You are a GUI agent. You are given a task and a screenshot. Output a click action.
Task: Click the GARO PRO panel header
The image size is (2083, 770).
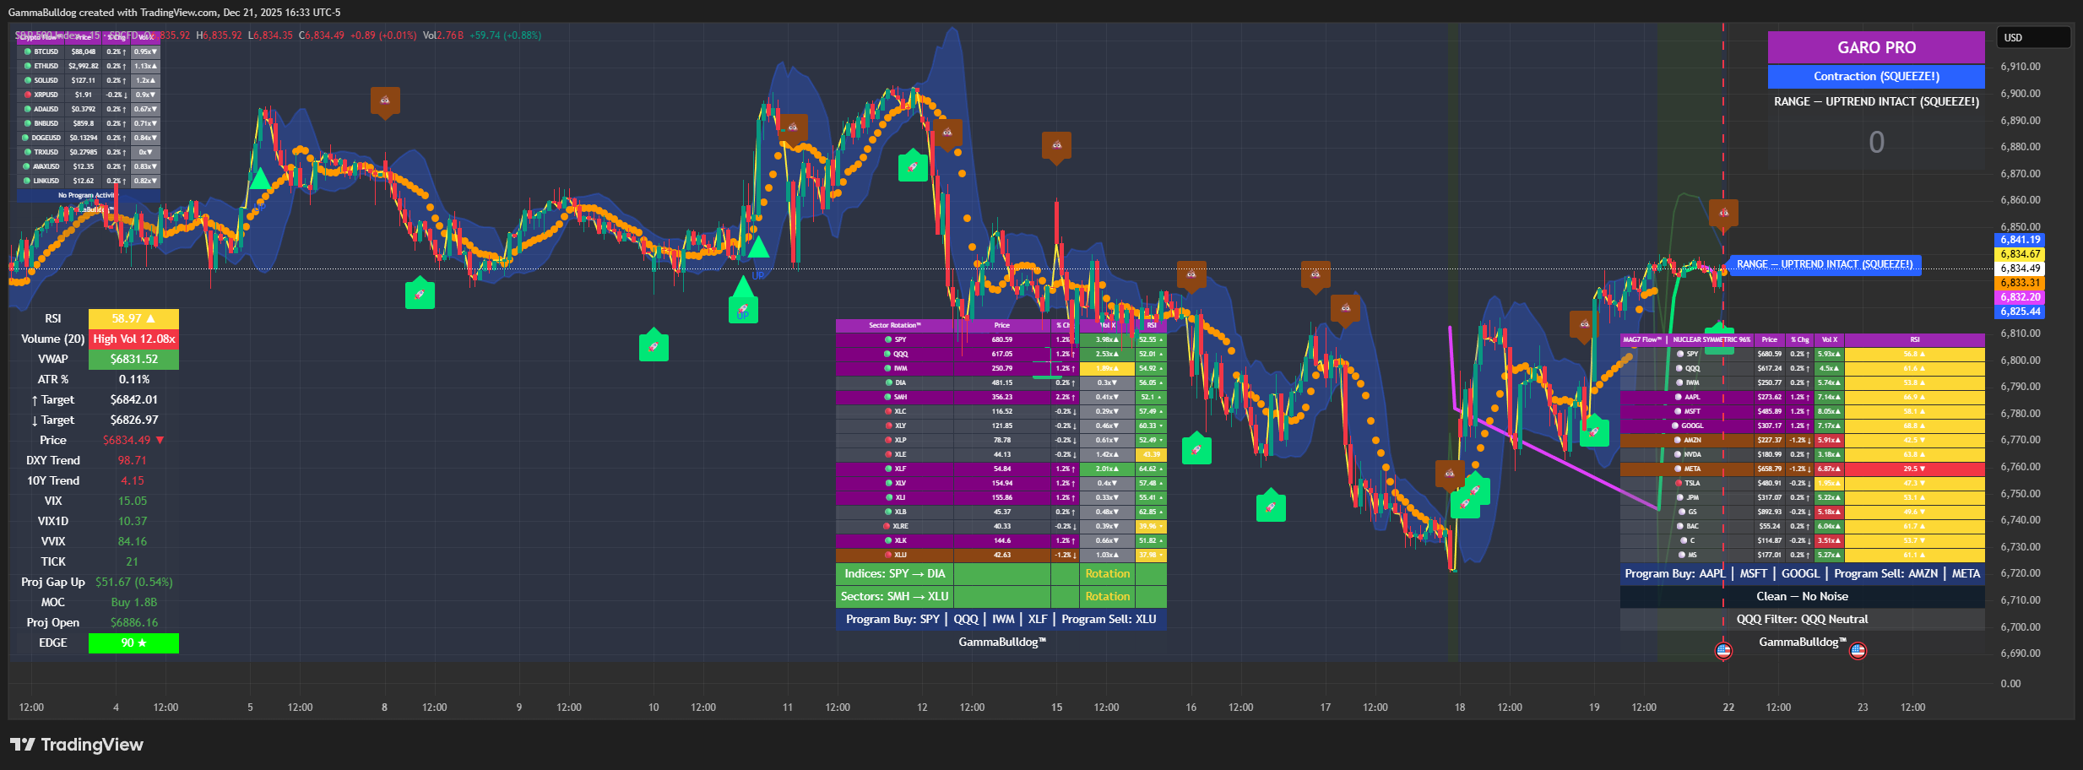pyautogui.click(x=1876, y=47)
